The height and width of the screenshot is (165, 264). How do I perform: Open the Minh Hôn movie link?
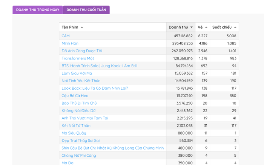[x=70, y=43]
